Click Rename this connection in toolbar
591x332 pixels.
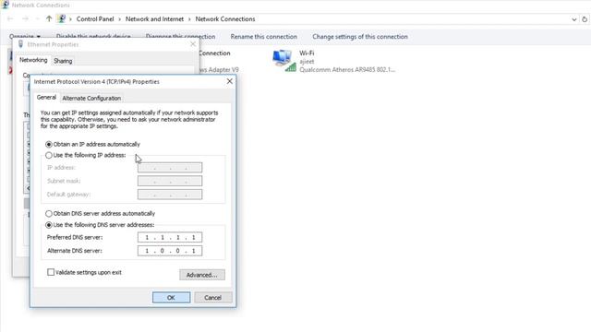(264, 37)
